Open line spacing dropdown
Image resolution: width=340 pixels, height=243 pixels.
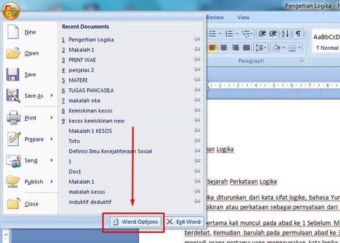(x=261, y=47)
